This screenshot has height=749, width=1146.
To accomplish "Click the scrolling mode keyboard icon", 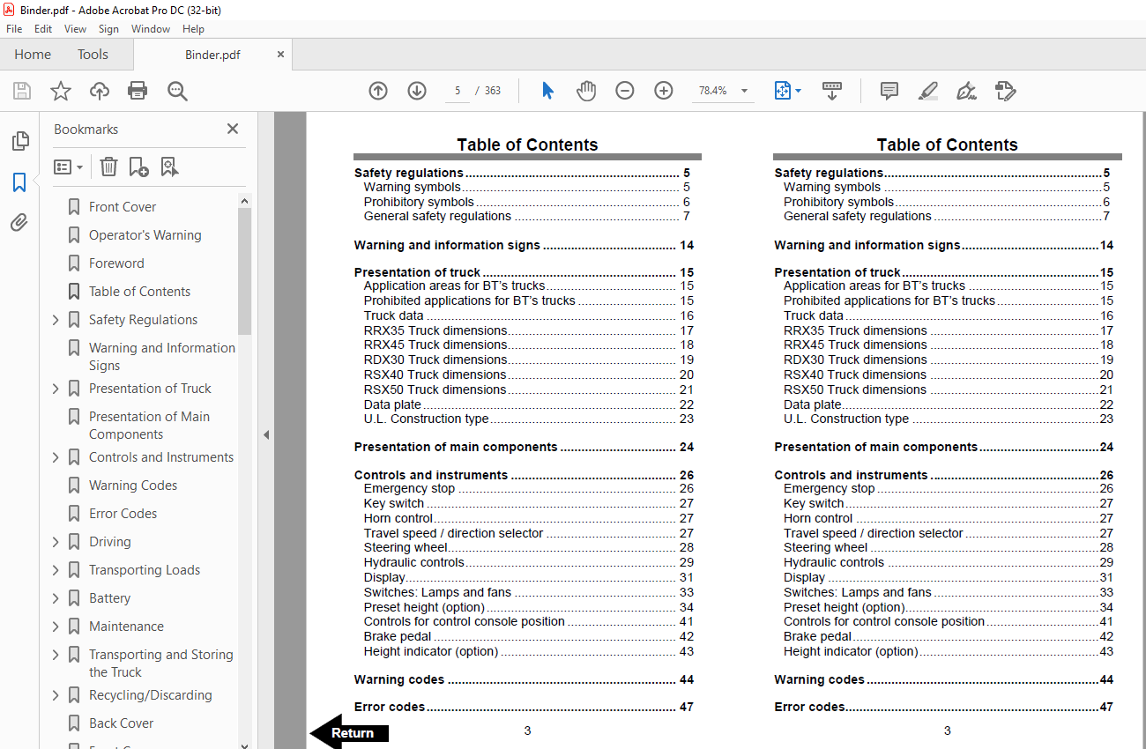I will [832, 91].
